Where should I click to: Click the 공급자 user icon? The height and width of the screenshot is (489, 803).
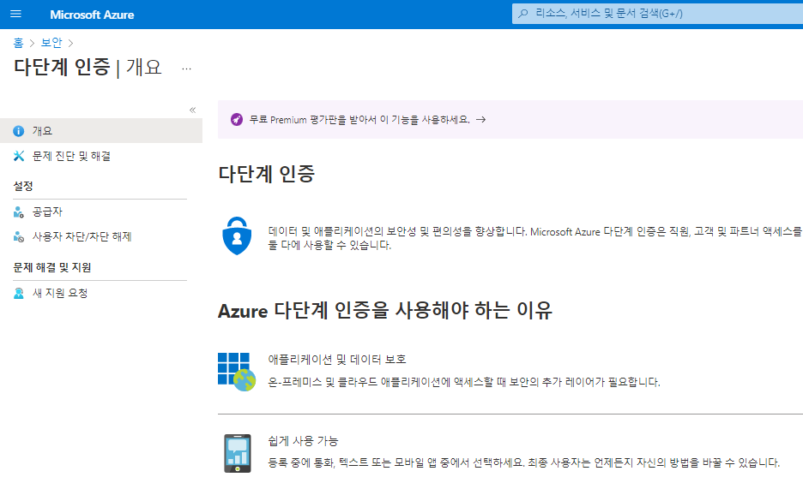coord(18,212)
